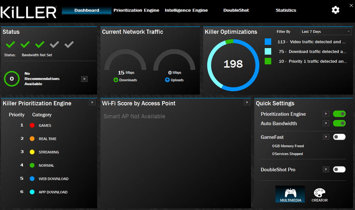This screenshot has height=210, width=355.
Task: Click the second green status checkmark
Action: (x=25, y=45)
